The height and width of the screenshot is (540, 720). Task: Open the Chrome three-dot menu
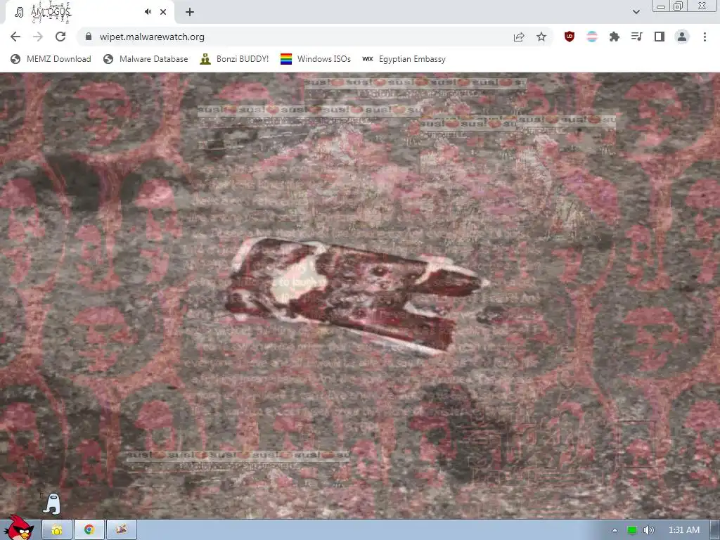(x=705, y=37)
